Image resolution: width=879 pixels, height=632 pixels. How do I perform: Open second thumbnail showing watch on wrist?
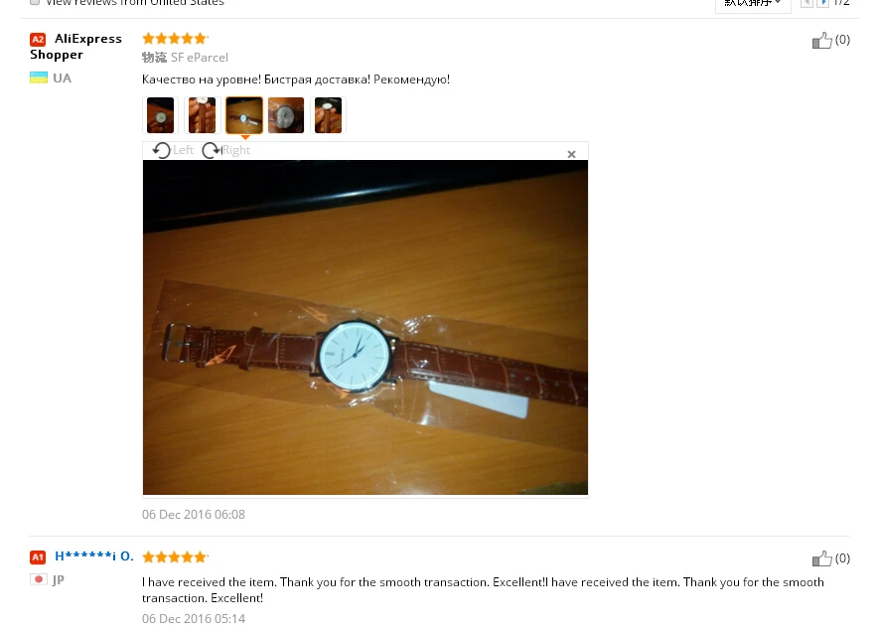202,115
